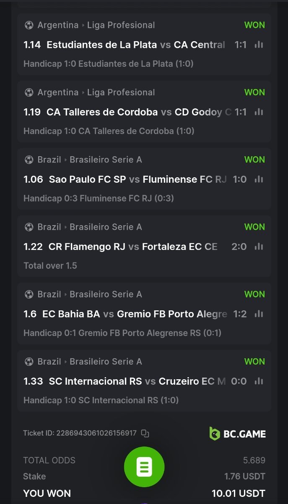Copy the ticket ID
This screenshot has width=288, height=504.
coord(145,433)
